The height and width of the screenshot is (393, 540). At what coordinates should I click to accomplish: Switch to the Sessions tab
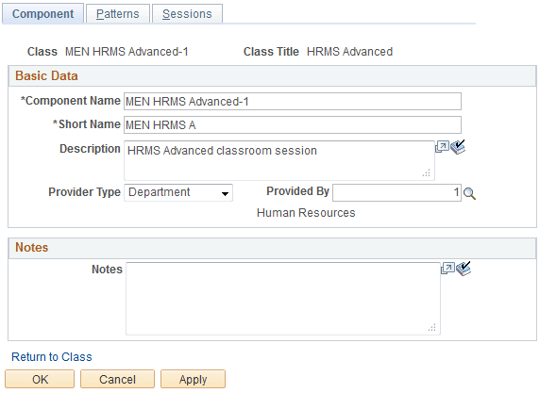pos(187,14)
